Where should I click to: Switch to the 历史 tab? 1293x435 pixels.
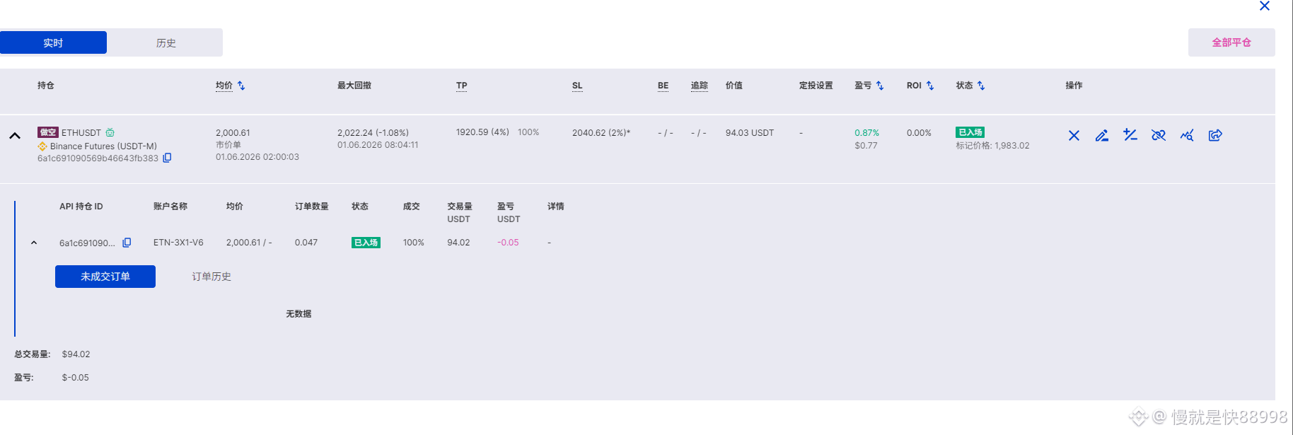pyautogui.click(x=166, y=42)
